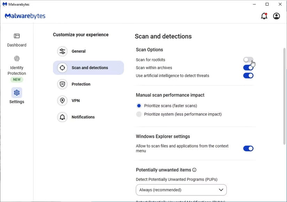The width and height of the screenshot is (287, 202).
Task: Select Prioritize system (less performance impact)
Action: [139, 114]
